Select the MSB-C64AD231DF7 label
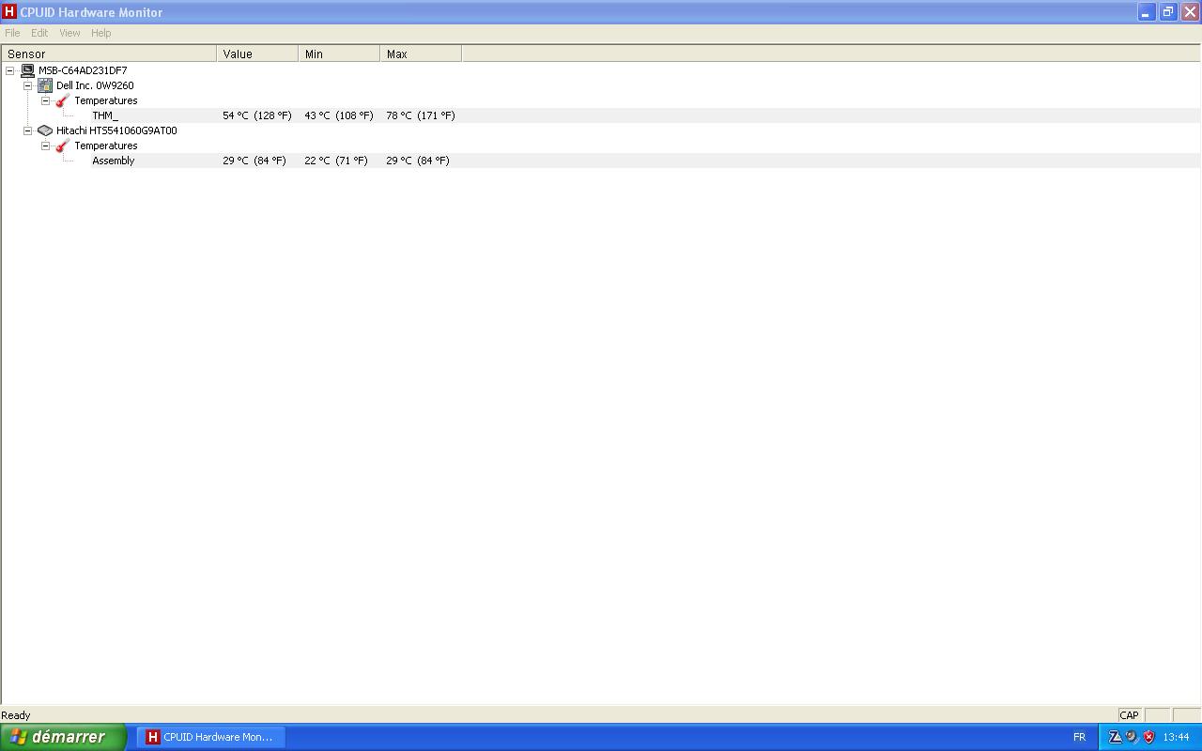The height and width of the screenshot is (751, 1202). coord(83,70)
